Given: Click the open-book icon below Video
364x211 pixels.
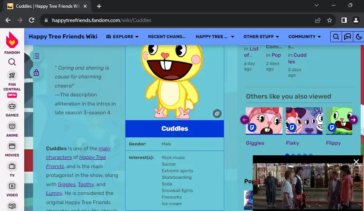Looking at the screenshot, I should click(x=12, y=206).
